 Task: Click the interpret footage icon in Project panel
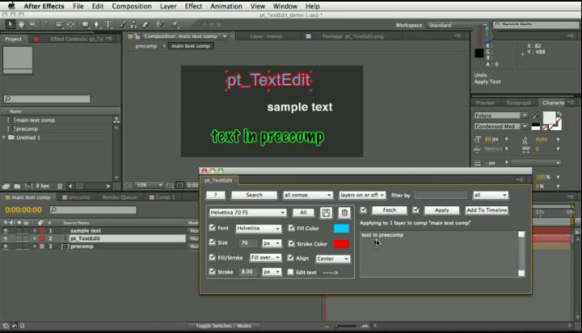pos(6,186)
